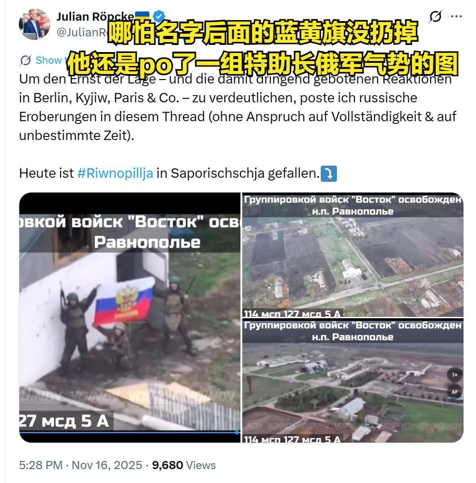Image resolution: width=476 pixels, height=483 pixels.
Task: Click the blue verified checkmark badge
Action: click(159, 16)
